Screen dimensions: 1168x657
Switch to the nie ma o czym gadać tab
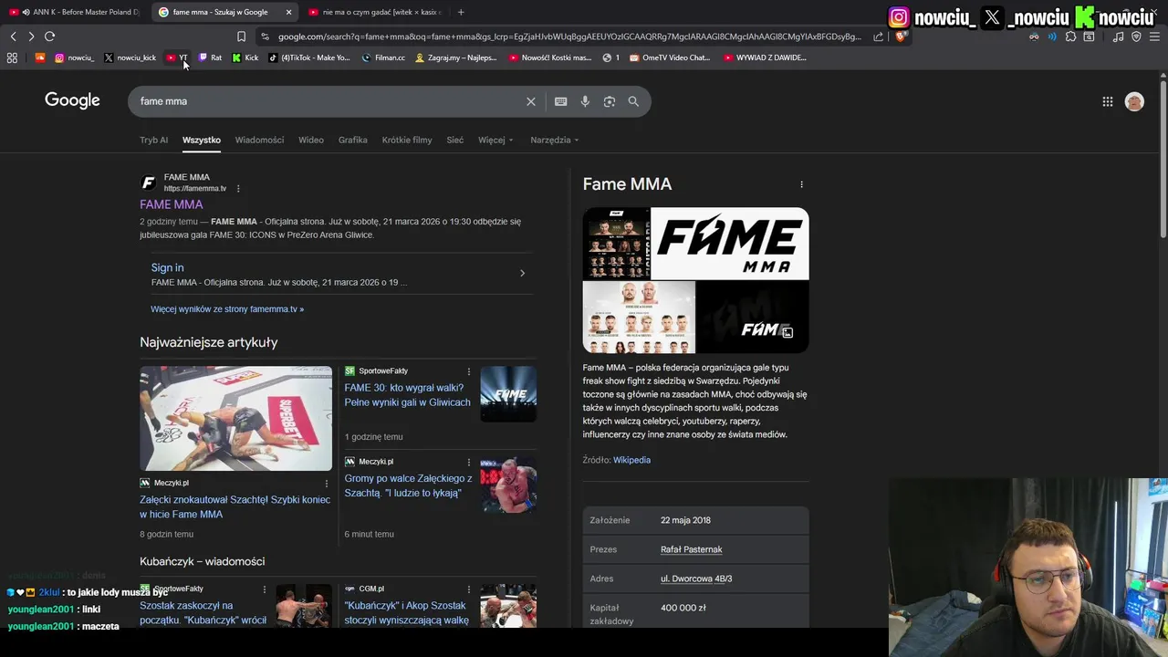tap(374, 12)
